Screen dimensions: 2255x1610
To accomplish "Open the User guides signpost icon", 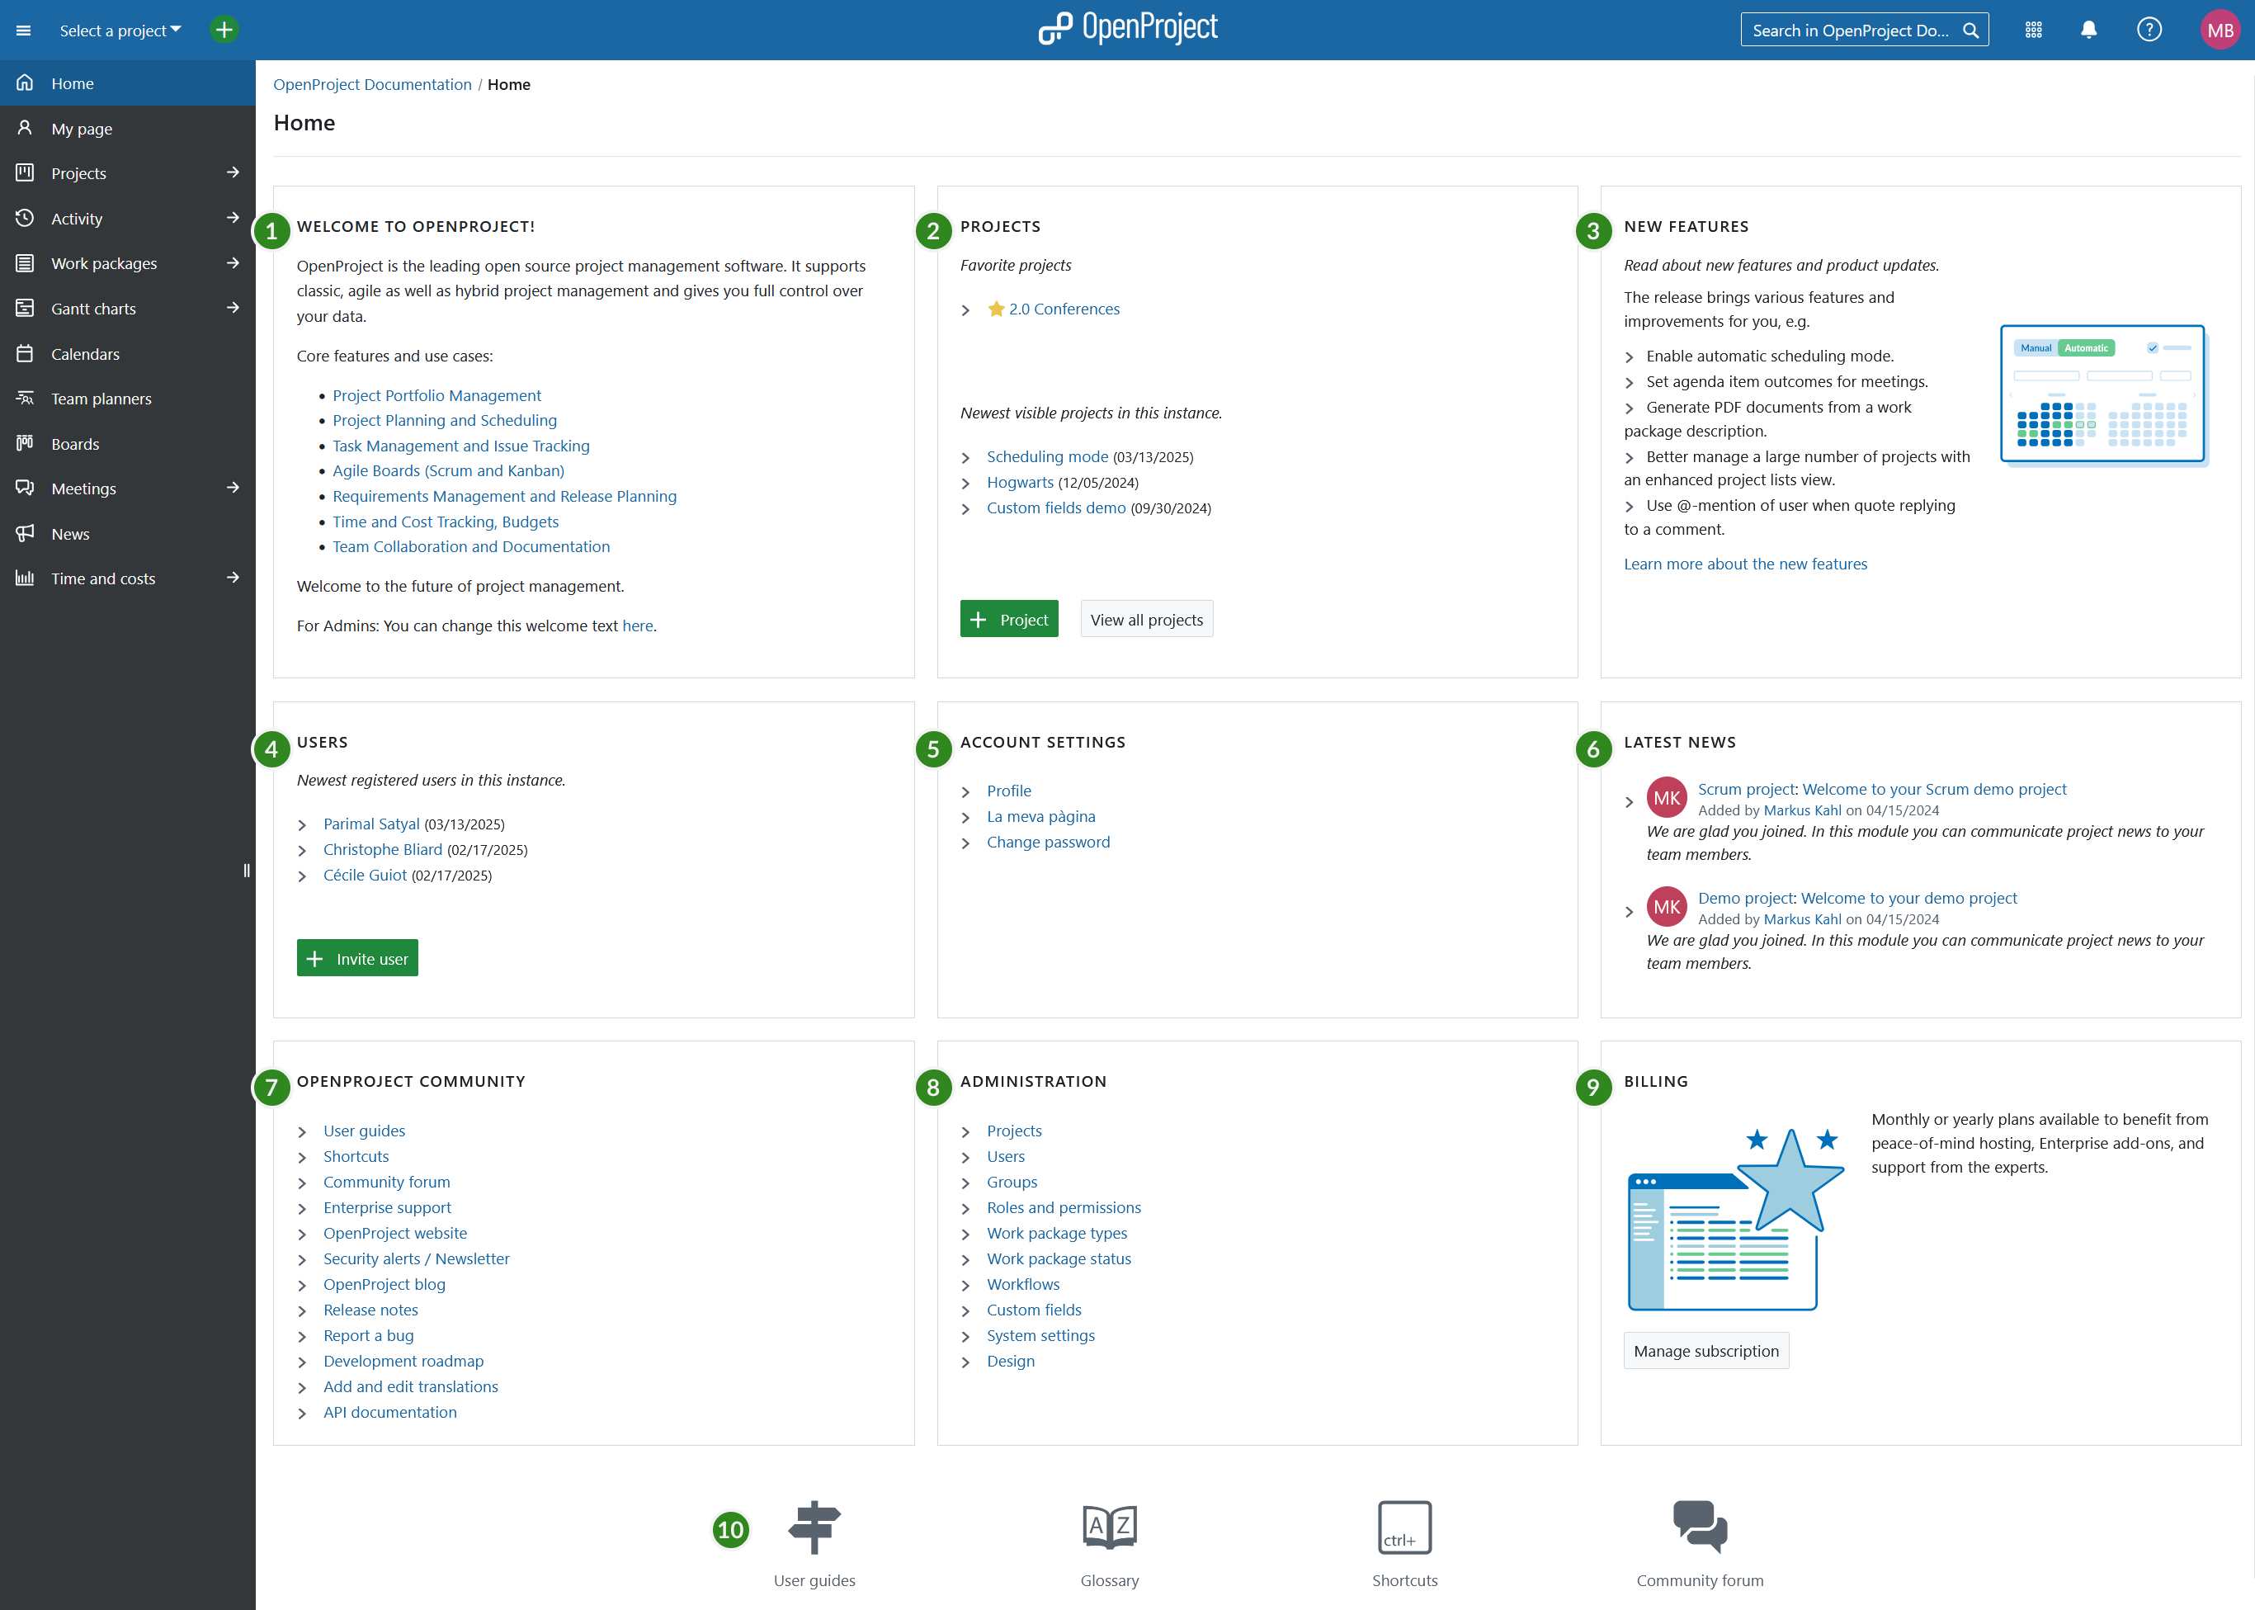I will (814, 1527).
